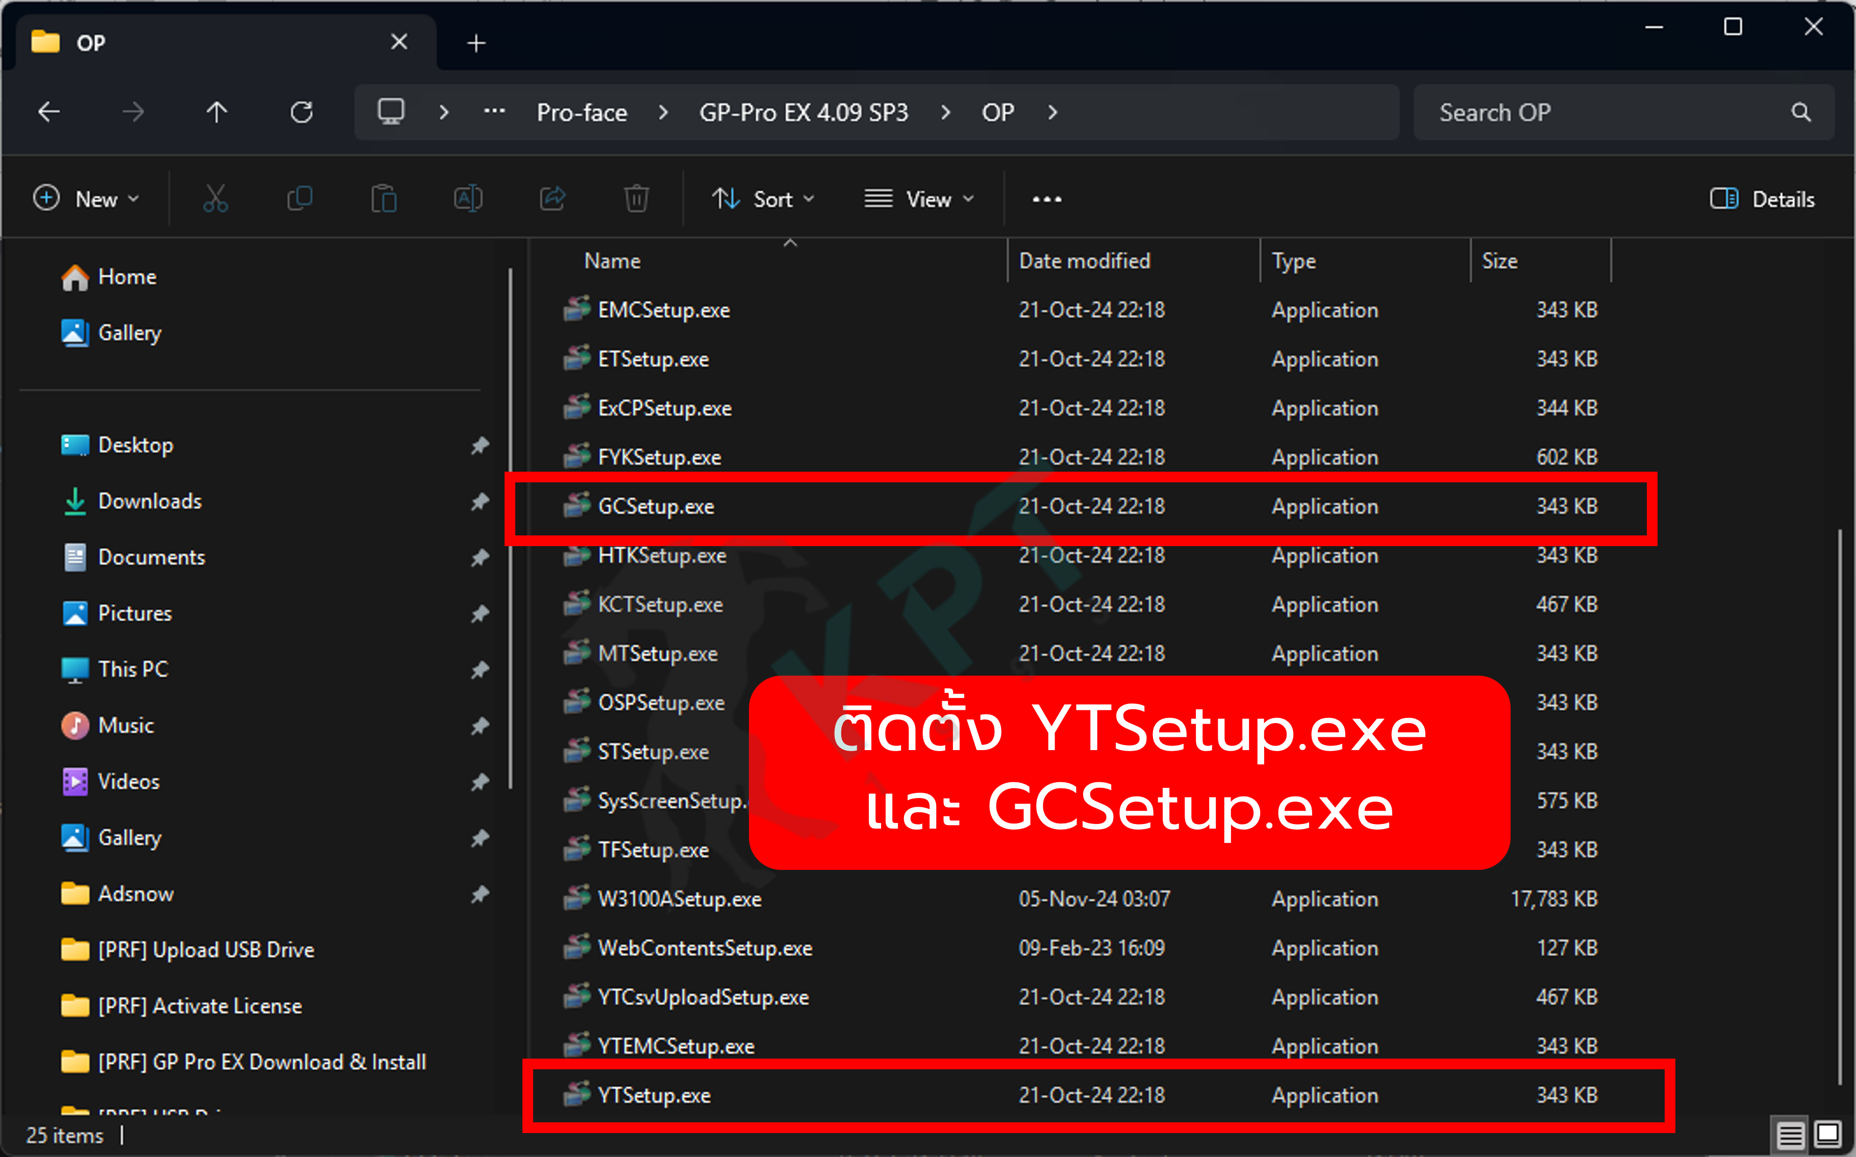Click the Paste clipboard icon
This screenshot has height=1157, width=1856.
tap(384, 199)
